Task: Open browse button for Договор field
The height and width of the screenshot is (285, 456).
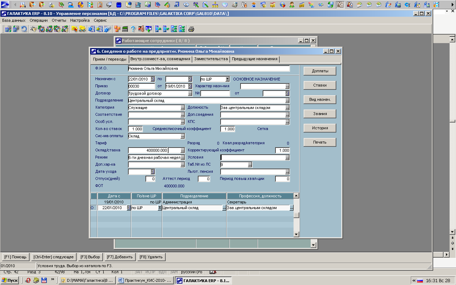Action: [190, 93]
